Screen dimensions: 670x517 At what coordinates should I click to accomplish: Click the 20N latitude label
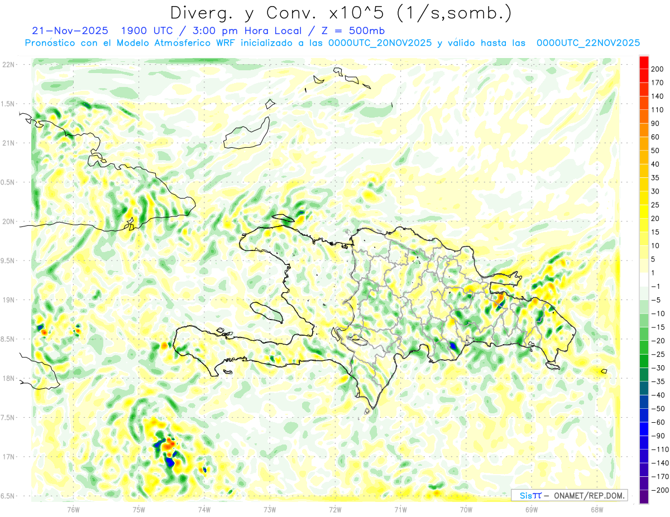click(x=8, y=221)
